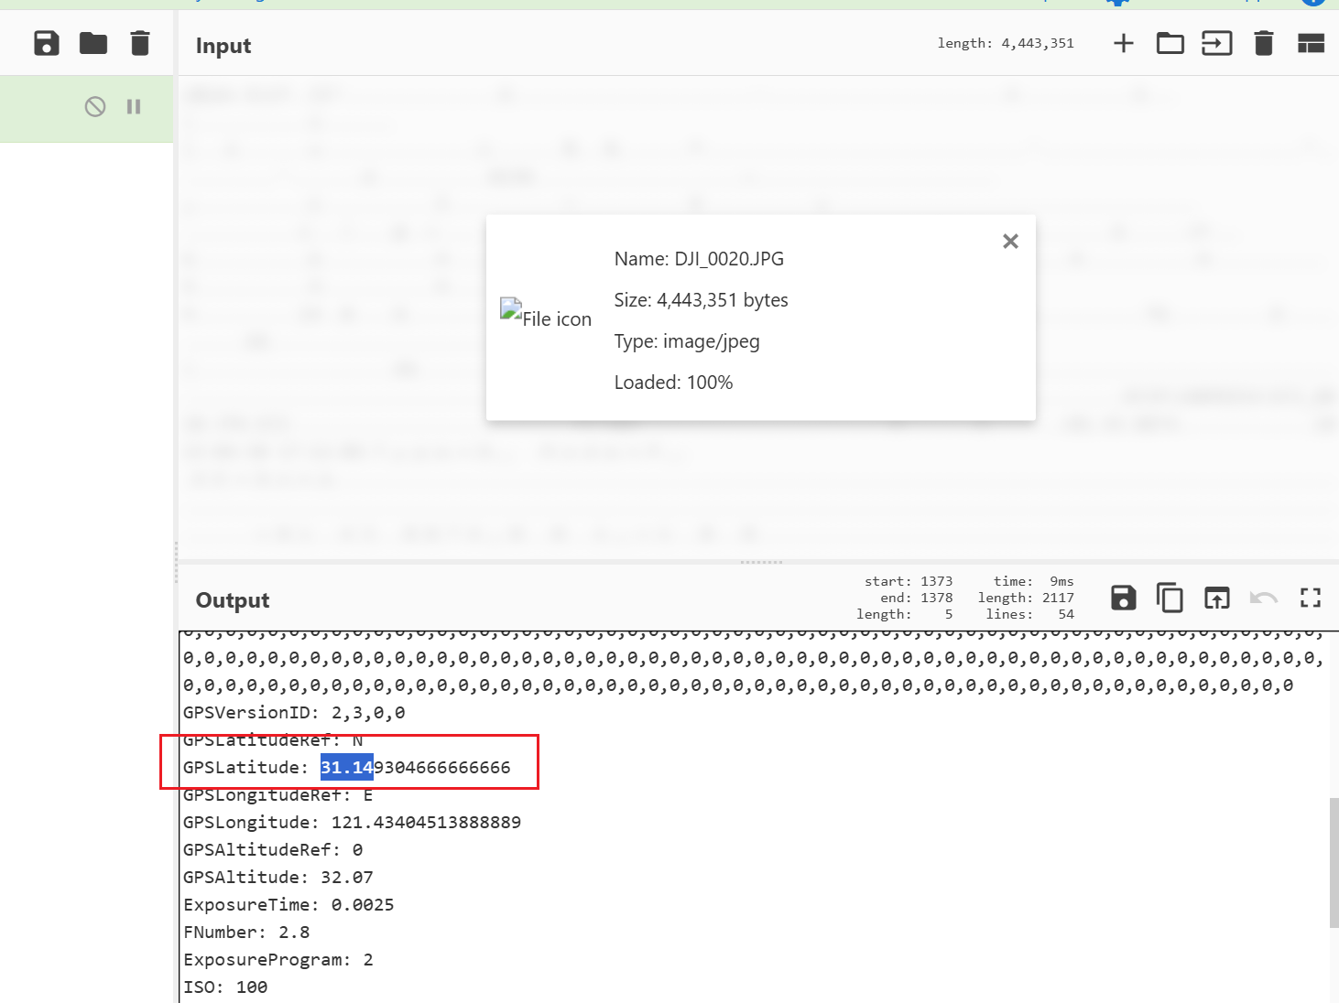1339x1003 pixels.
Task: Reset the pane layout
Action: [1311, 43]
